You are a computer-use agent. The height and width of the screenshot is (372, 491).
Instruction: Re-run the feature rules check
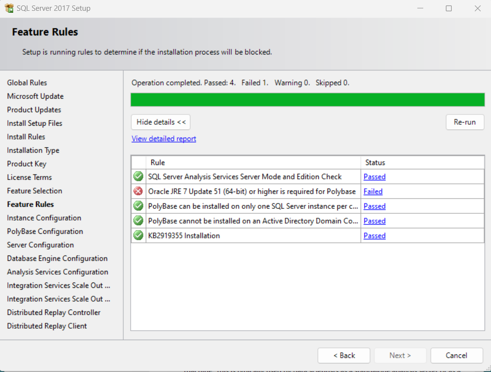(464, 122)
